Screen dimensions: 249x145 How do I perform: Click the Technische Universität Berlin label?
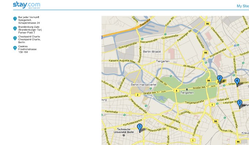pyautogui.click(x=124, y=131)
